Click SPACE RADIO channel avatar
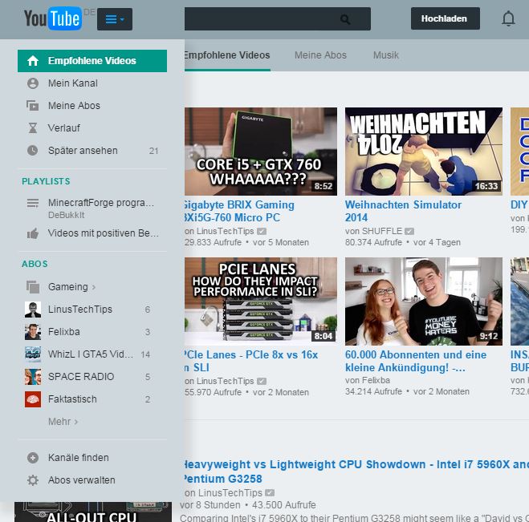This screenshot has height=522, width=529. pos(33,377)
